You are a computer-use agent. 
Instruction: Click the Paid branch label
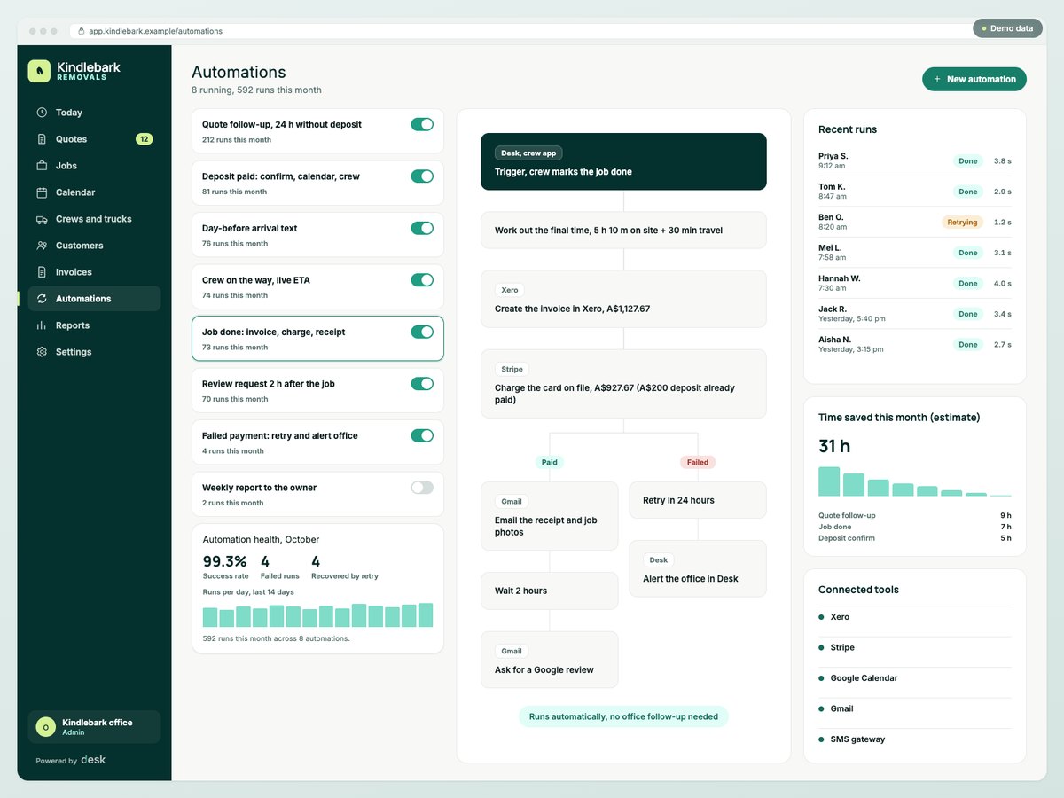(550, 462)
